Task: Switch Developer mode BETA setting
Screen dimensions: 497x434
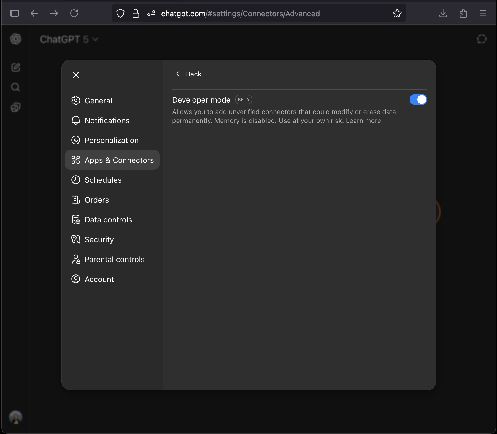Action: click(418, 99)
